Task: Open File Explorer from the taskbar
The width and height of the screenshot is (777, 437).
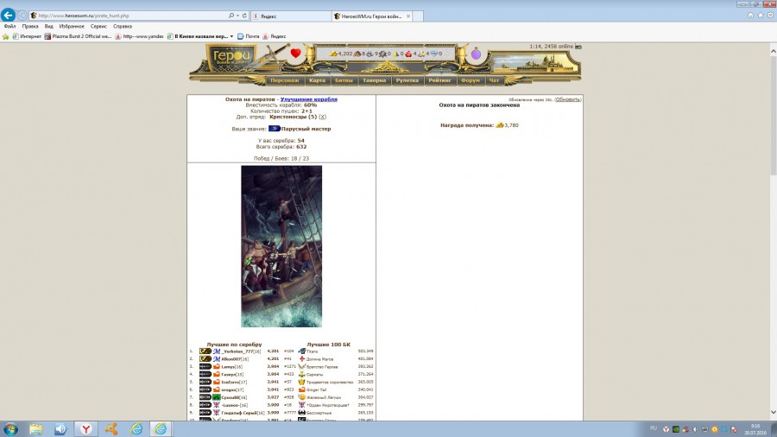Action: 35,428
